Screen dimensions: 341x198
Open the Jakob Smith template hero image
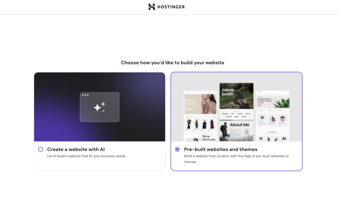point(236,96)
